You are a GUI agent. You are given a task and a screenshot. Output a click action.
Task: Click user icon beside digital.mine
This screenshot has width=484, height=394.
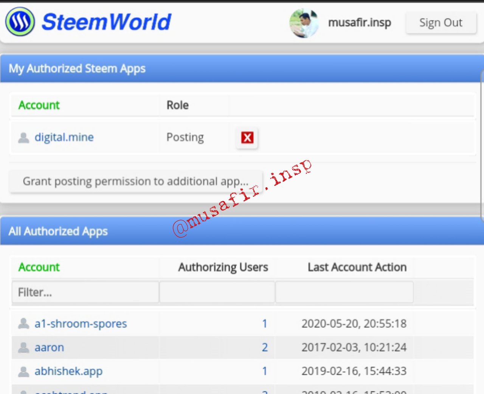(23, 138)
